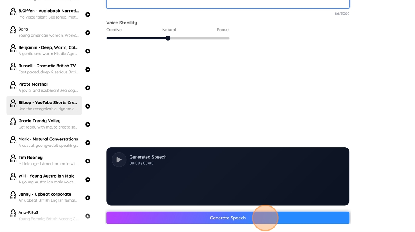Click the Robust stability label

click(223, 30)
